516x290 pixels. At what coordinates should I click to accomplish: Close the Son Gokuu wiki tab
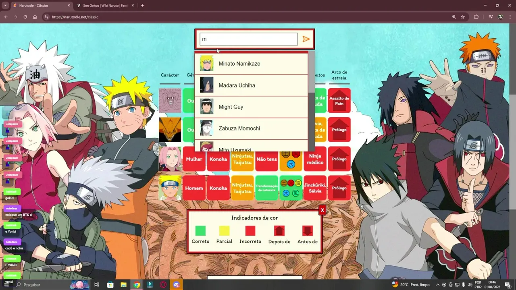pyautogui.click(x=133, y=6)
